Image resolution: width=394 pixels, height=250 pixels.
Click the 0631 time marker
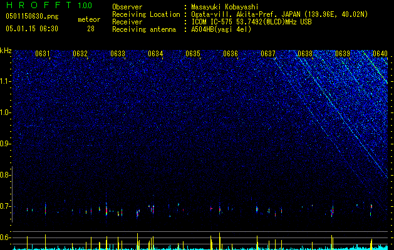[43, 54]
